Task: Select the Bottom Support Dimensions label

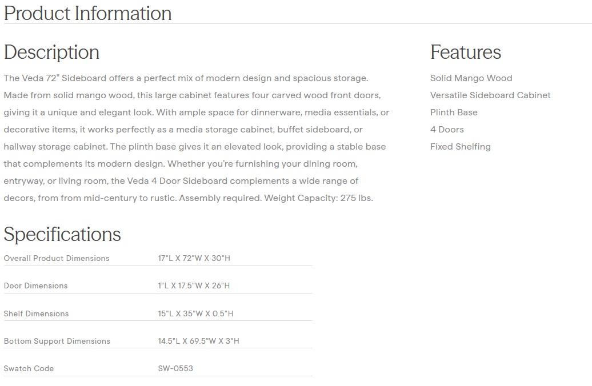Action: pos(57,341)
